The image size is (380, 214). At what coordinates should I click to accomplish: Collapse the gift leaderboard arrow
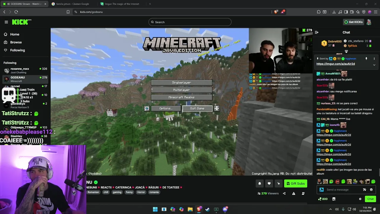tap(346, 51)
